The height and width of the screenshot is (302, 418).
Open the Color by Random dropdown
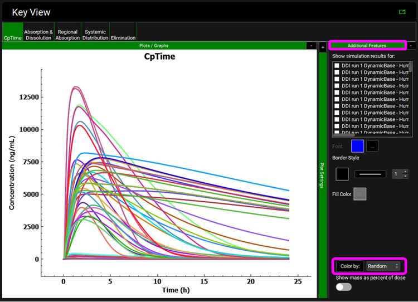tap(383, 266)
